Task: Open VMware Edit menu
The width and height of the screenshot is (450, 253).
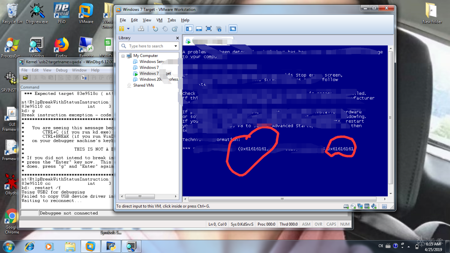Action: (x=134, y=20)
